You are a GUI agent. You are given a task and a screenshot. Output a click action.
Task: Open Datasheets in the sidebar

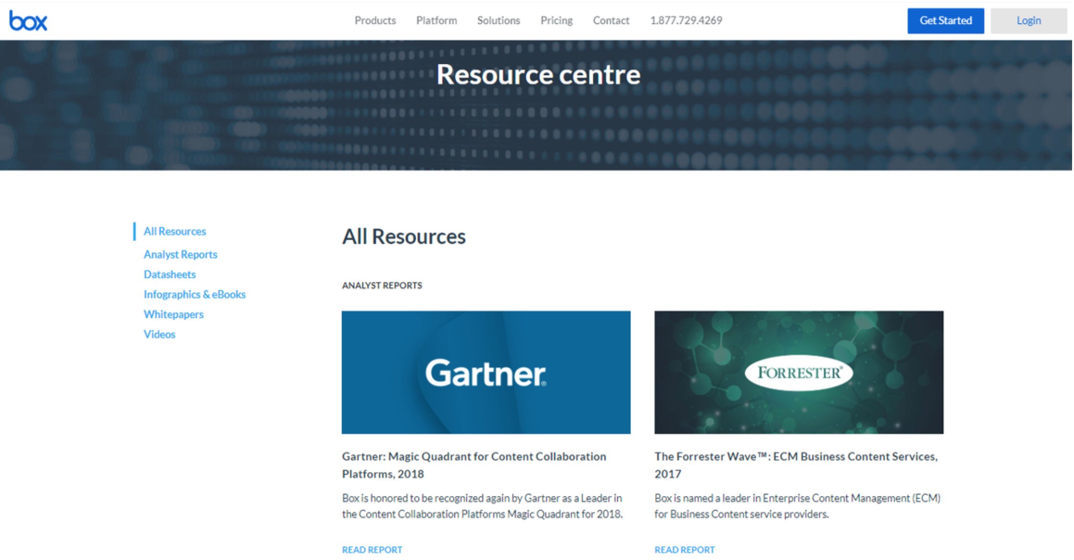click(x=169, y=274)
